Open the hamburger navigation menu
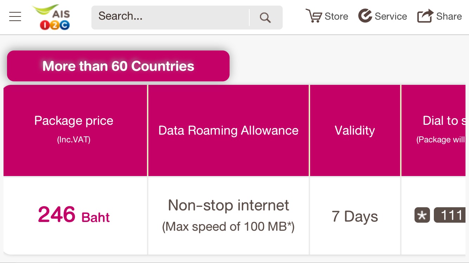 (15, 16)
